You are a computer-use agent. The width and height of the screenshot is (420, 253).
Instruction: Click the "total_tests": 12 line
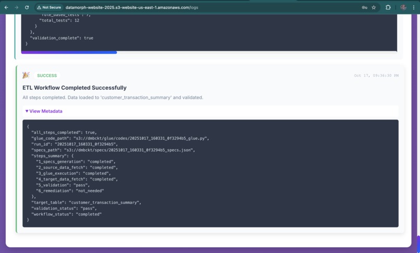click(59, 20)
